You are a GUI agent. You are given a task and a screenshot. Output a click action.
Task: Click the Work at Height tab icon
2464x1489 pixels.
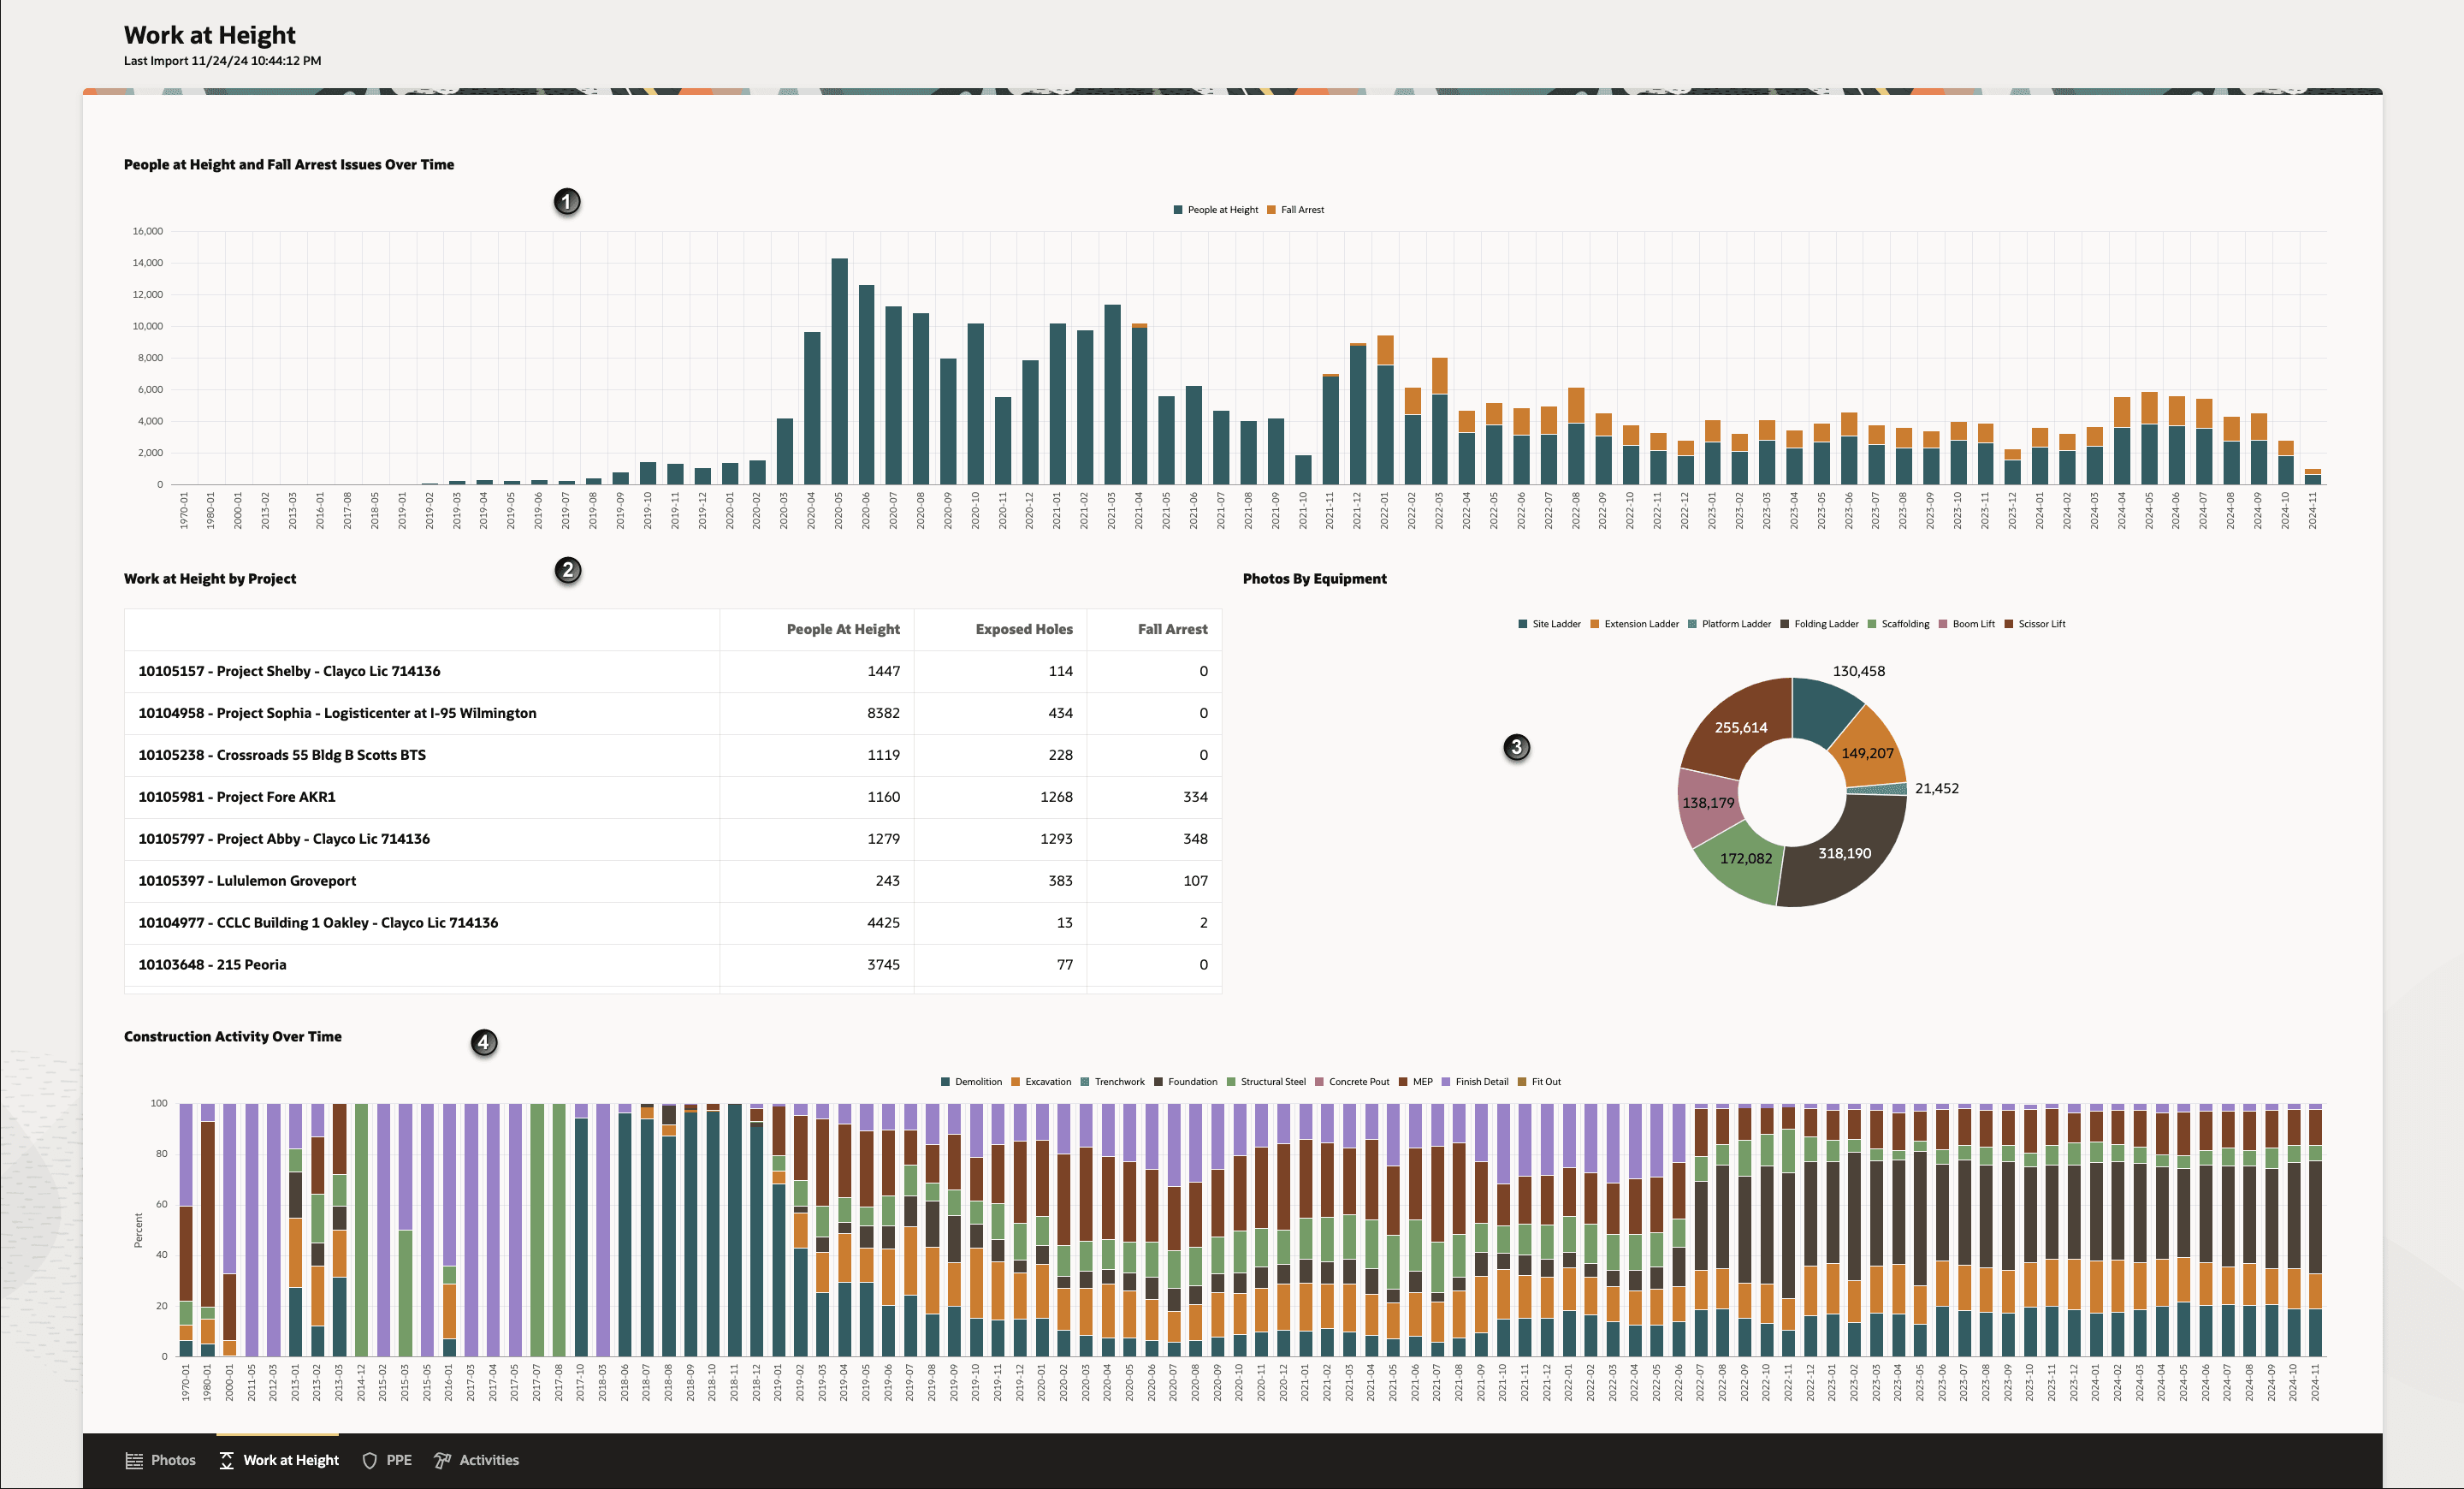click(227, 1460)
